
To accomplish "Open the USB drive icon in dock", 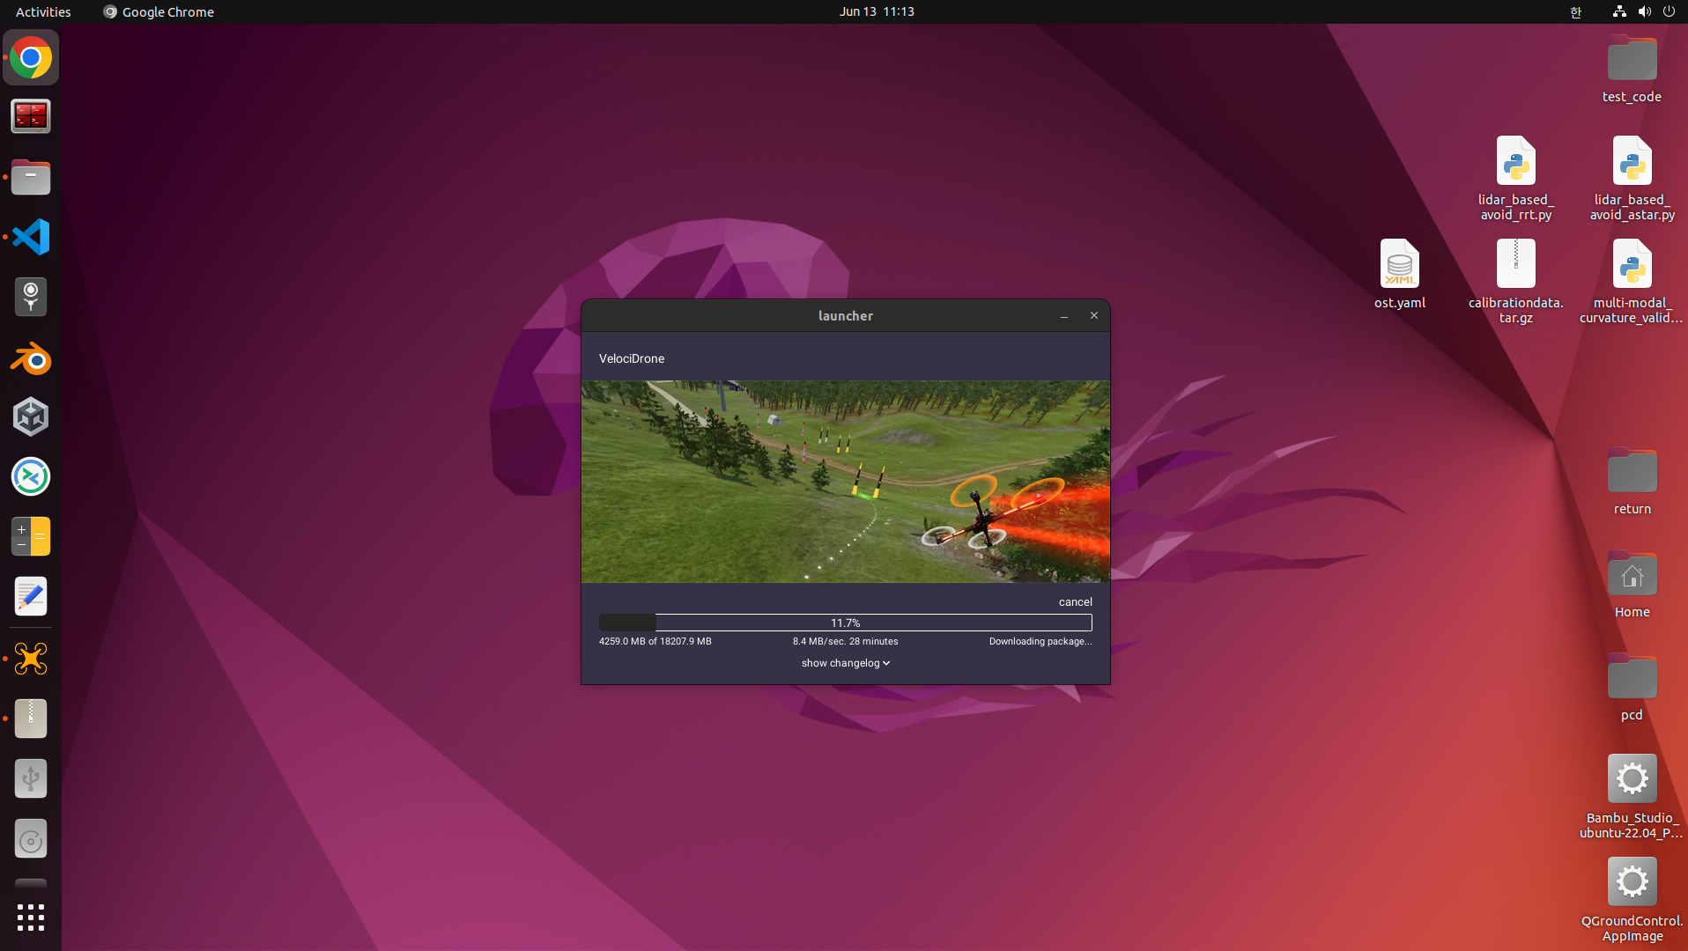I will point(31,778).
